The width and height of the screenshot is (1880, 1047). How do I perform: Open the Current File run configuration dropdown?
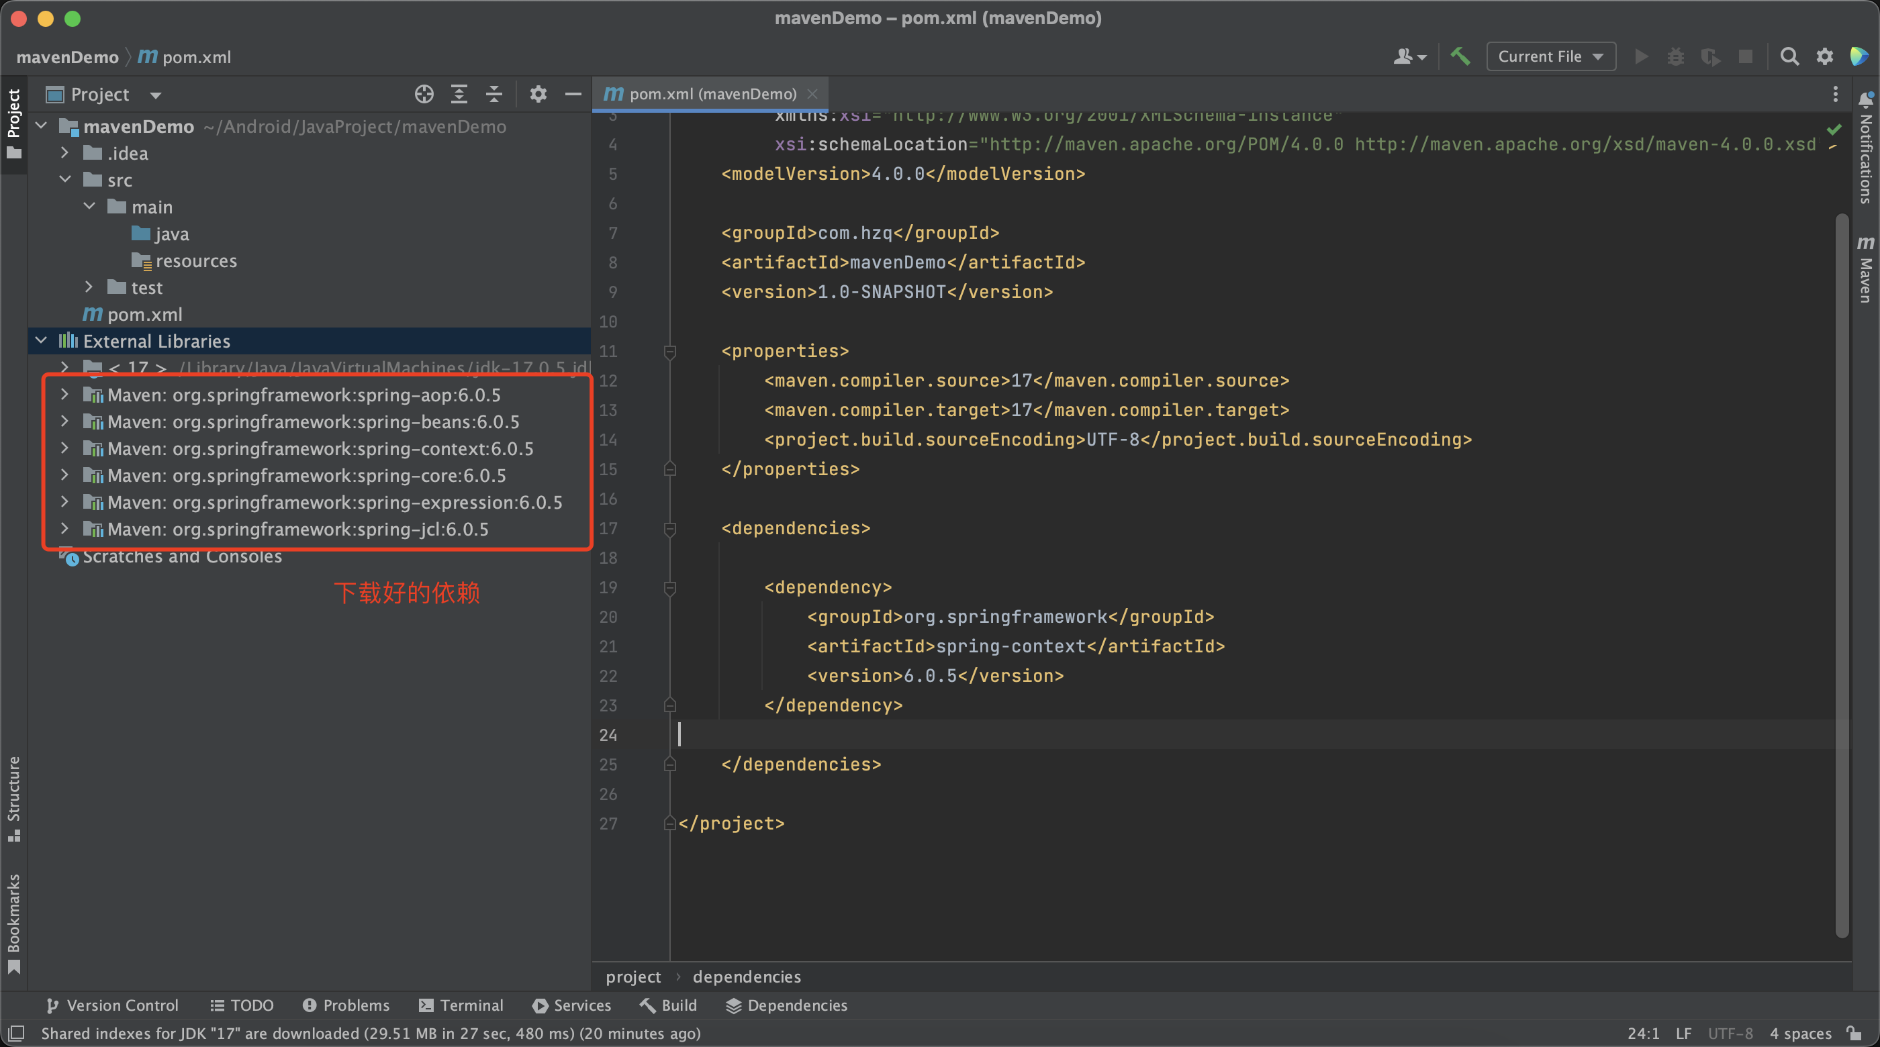(1551, 56)
